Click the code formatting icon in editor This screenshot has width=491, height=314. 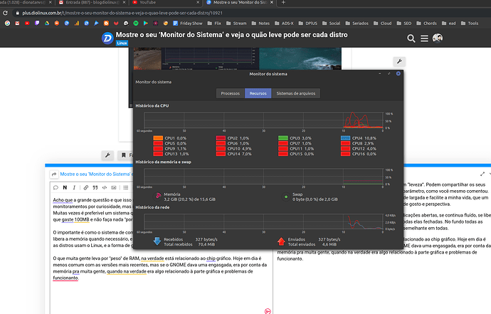[105, 187]
